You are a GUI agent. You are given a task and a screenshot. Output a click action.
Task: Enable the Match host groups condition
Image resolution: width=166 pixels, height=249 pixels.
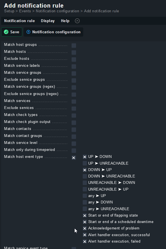coord(74,45)
